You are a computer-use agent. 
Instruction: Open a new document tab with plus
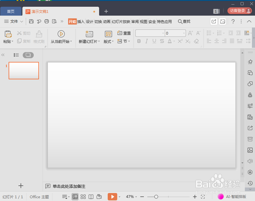coord(106,11)
